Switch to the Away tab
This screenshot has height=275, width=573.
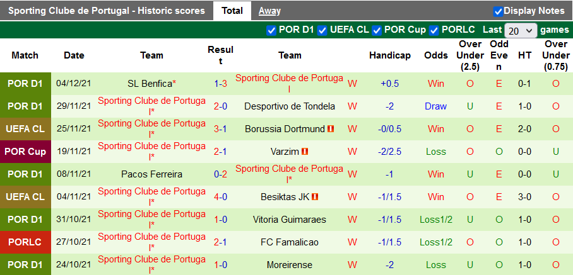pos(269,11)
